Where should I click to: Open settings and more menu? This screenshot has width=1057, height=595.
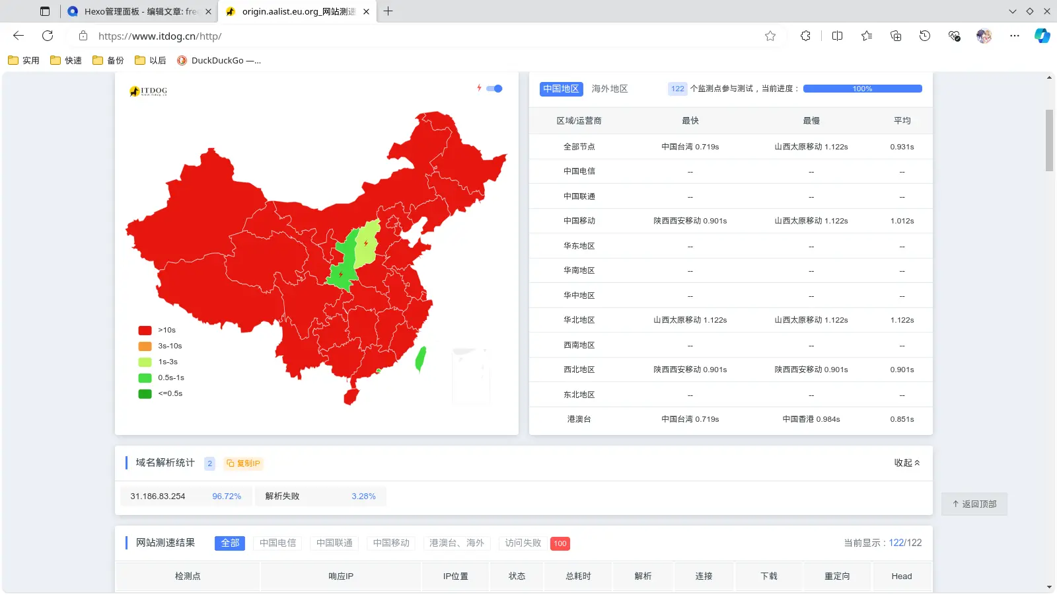tap(1015, 36)
